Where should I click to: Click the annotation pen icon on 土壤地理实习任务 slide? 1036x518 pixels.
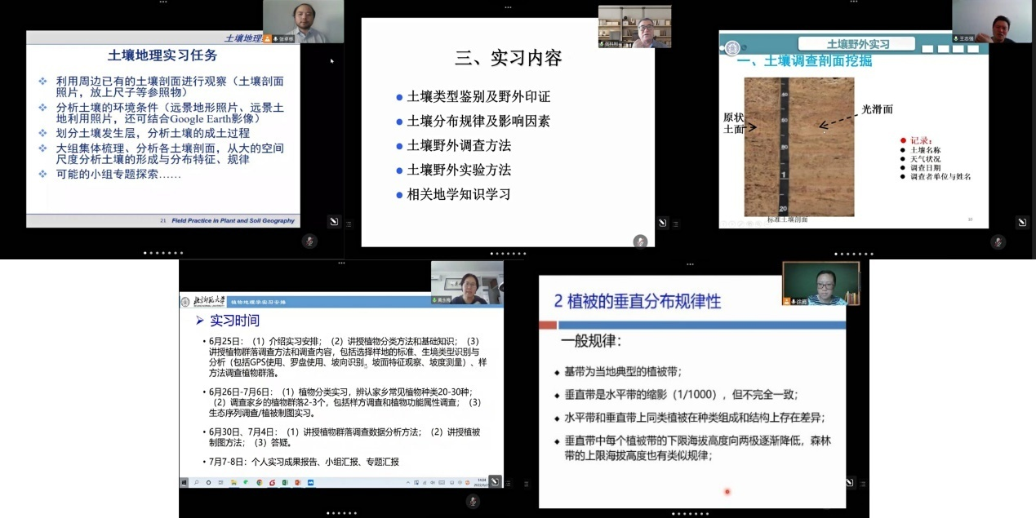pyautogui.click(x=333, y=221)
